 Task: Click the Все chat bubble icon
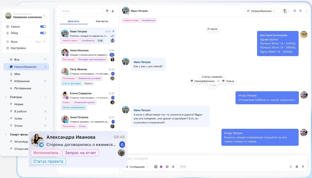tap(11, 59)
